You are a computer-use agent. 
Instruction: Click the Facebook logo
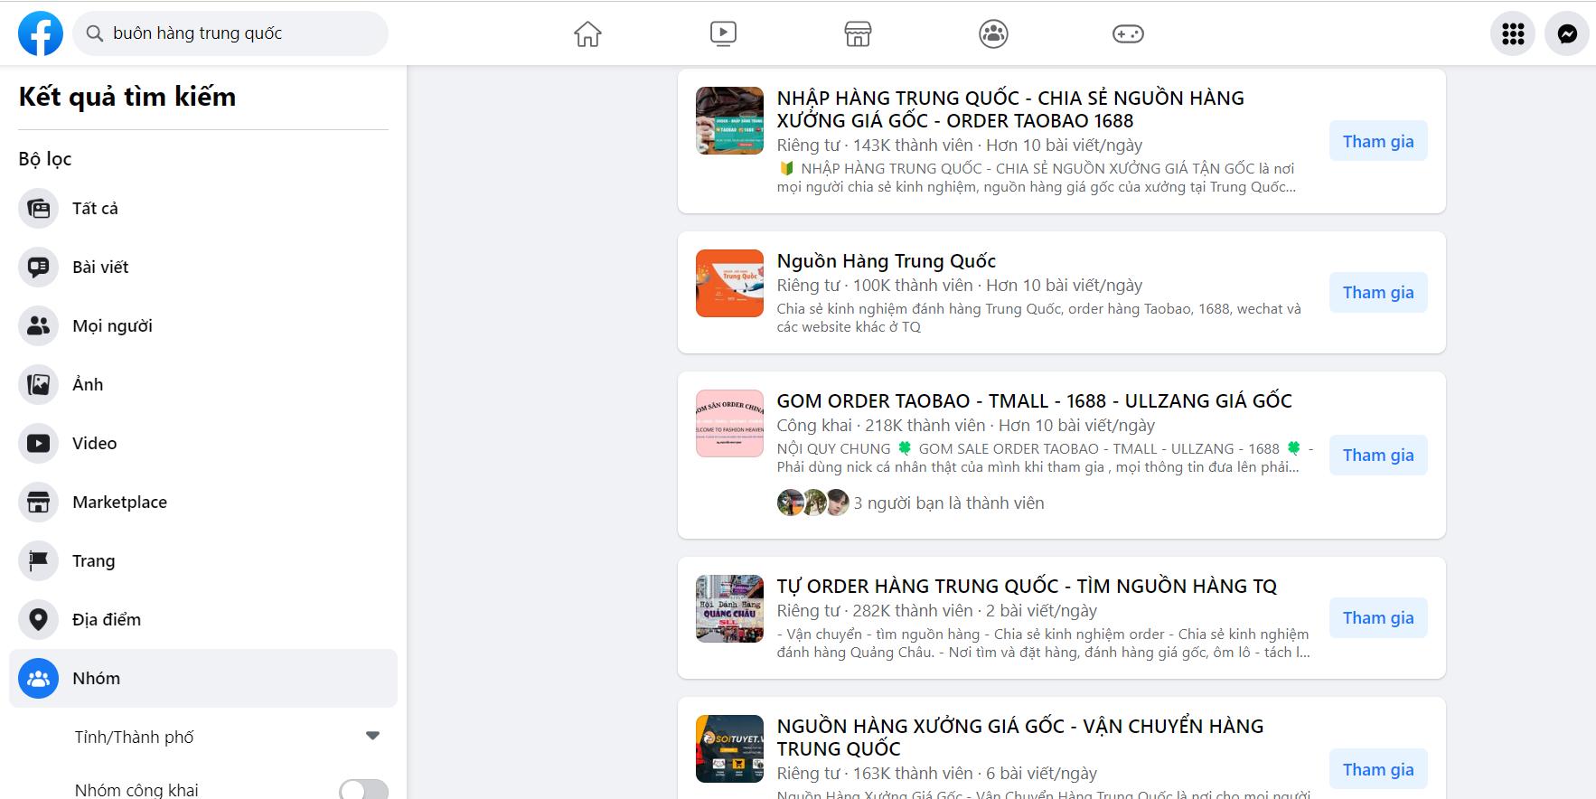click(x=41, y=33)
